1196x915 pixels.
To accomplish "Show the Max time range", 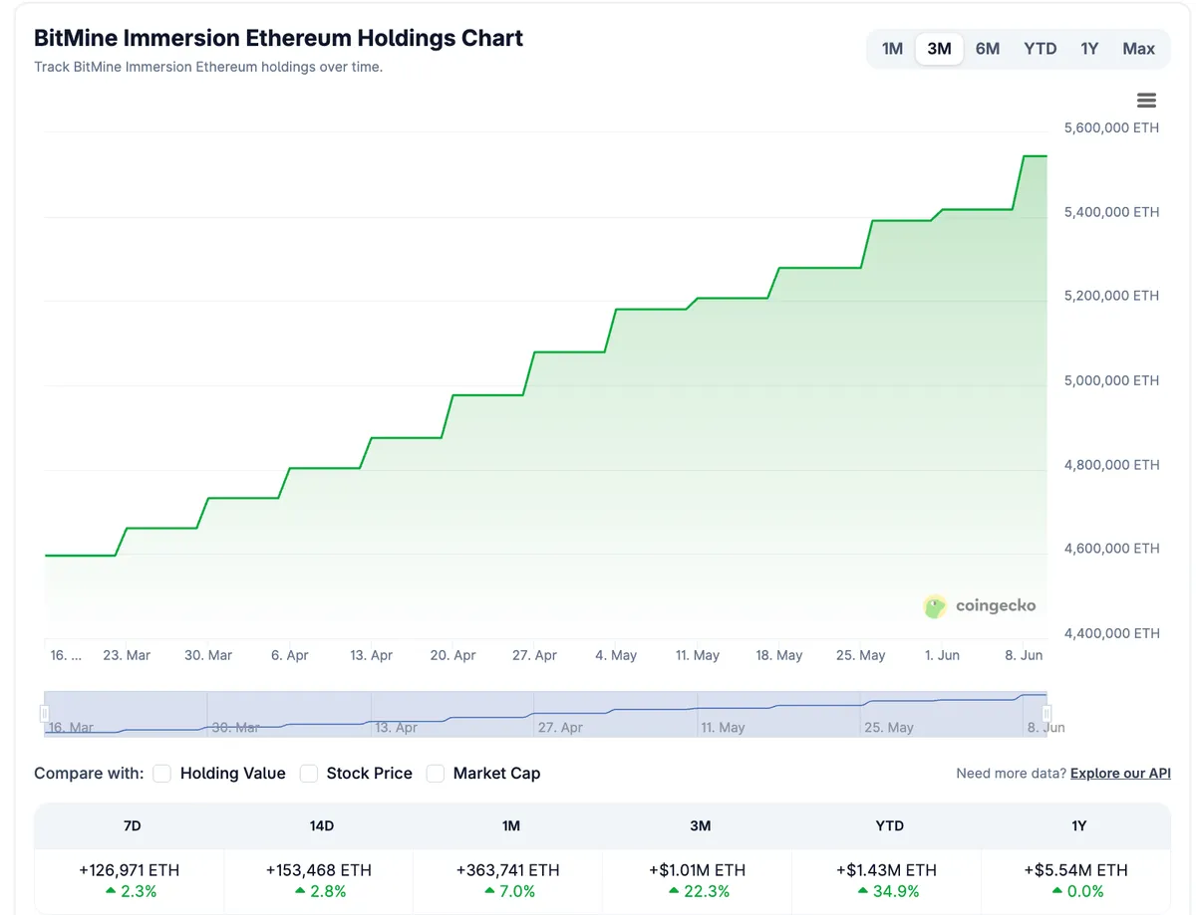I will pos(1138,49).
